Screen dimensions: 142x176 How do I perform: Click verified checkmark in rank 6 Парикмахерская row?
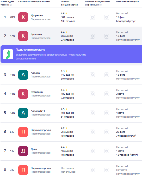pyautogui.click(x=107, y=132)
